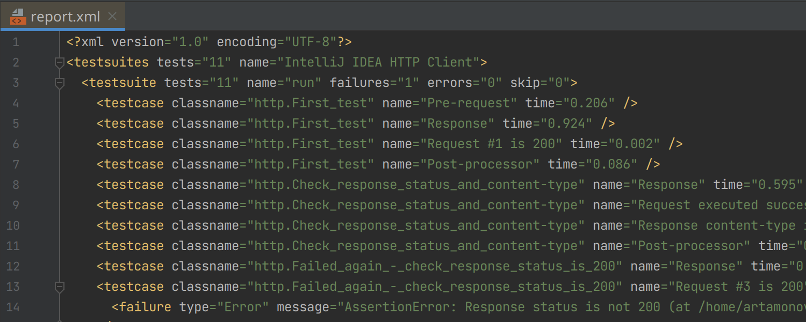
Task: Click the time value "0.595" on line 8
Action: click(777, 185)
